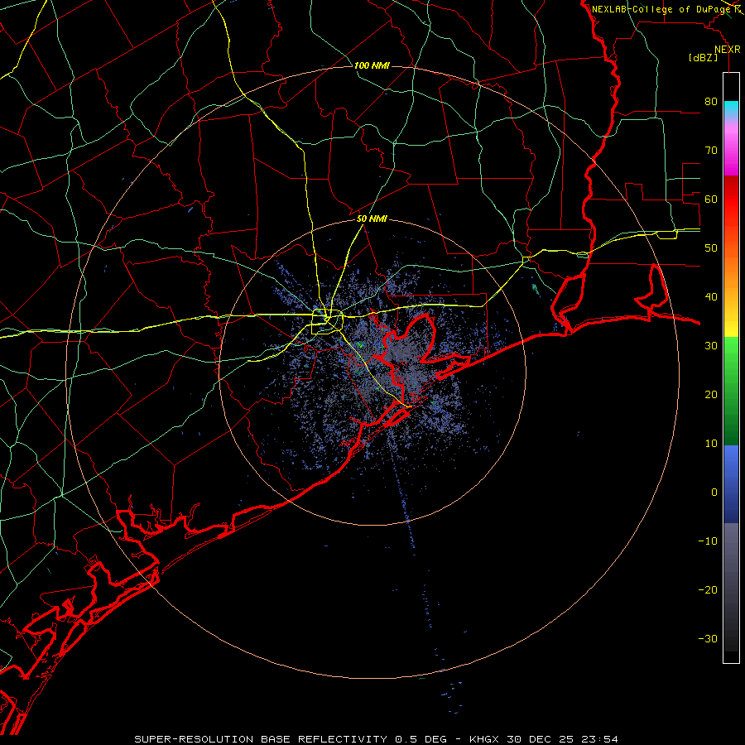745x745 pixels.
Task: Click the 'SUPER-RESOLUTION BASE REFLECTIVITY 0.5 DEG' caption
Action: tap(291, 739)
